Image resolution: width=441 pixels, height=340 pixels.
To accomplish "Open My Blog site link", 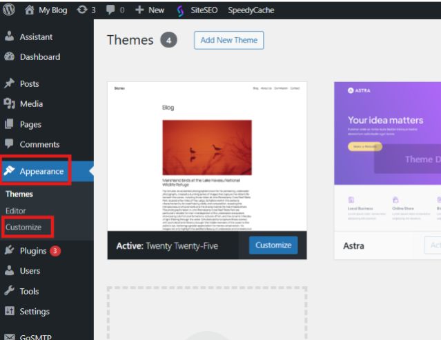I will click(53, 10).
